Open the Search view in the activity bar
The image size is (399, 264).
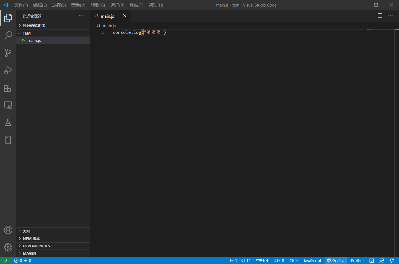pos(8,35)
